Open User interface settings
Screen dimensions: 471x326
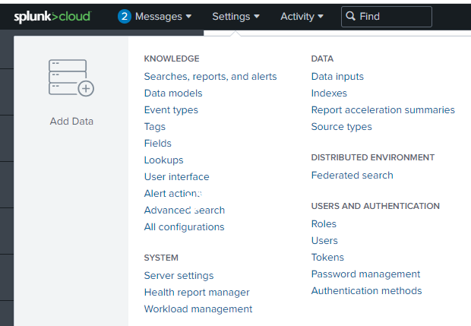pos(176,176)
